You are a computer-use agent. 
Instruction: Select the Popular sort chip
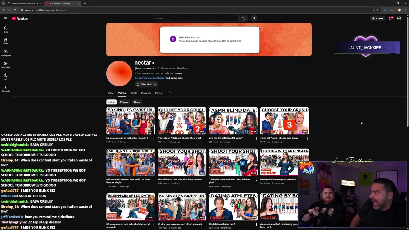coord(124,102)
